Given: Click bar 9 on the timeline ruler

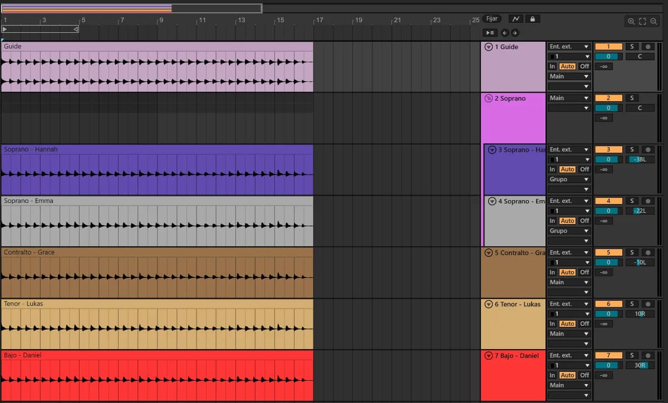Looking at the screenshot, I should tap(160, 20).
